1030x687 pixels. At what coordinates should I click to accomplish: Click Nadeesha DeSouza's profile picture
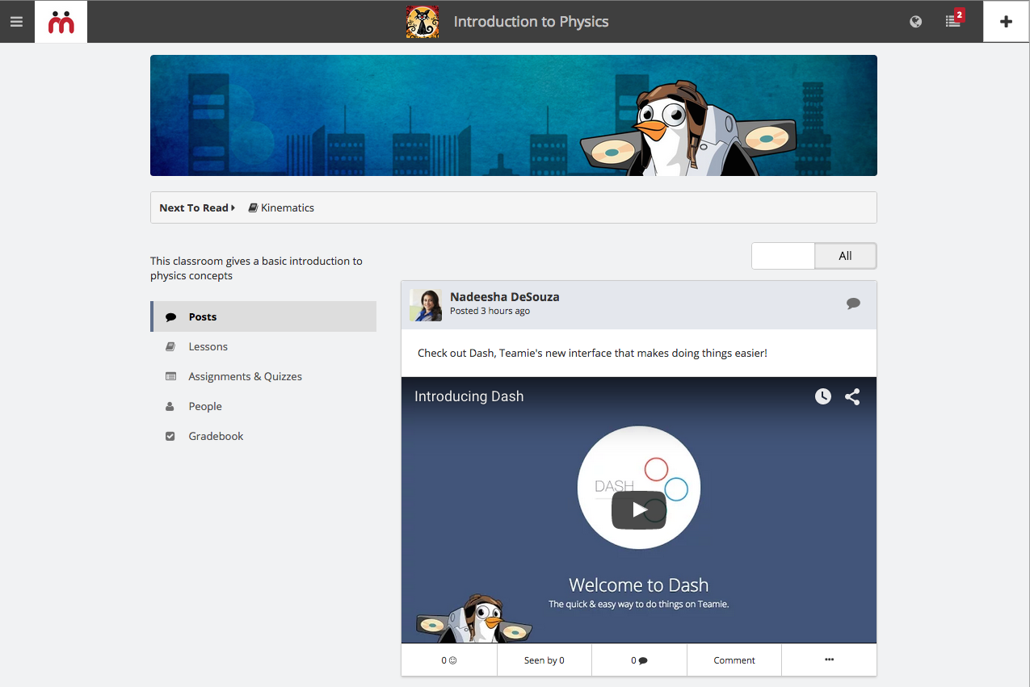click(426, 305)
